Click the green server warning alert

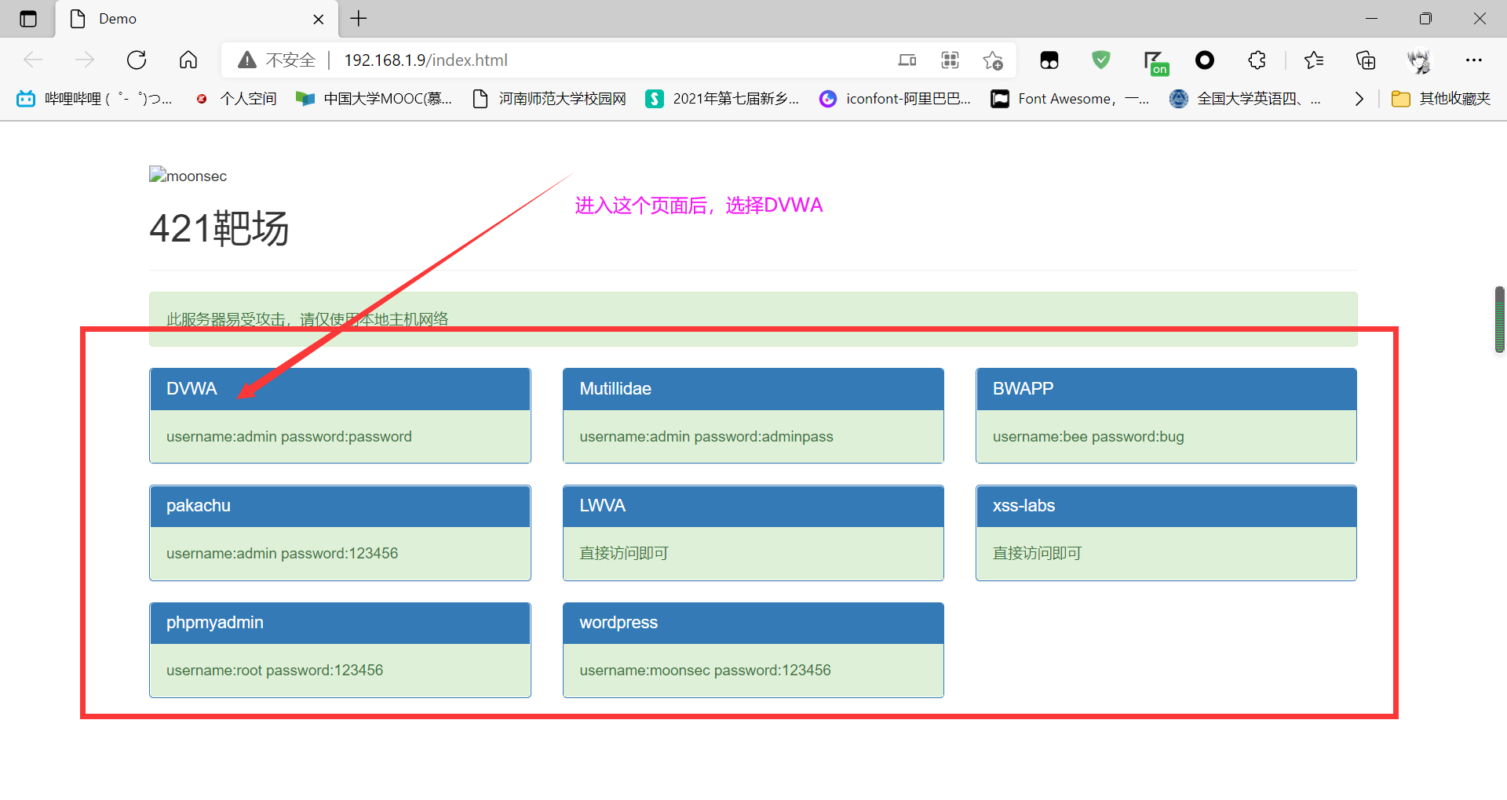click(753, 319)
